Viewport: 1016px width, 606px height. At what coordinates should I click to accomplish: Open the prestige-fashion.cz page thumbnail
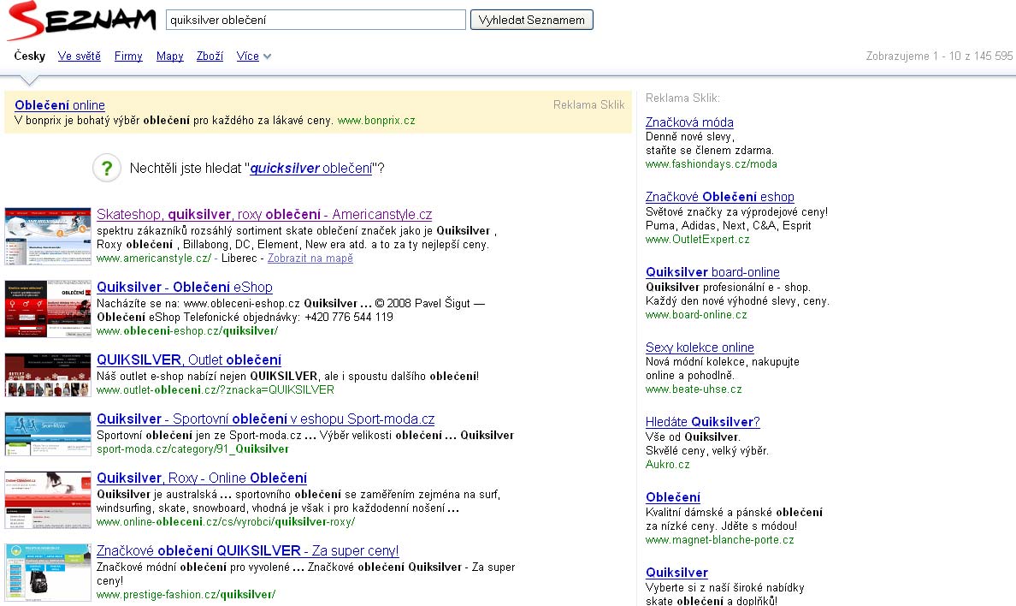tap(48, 573)
